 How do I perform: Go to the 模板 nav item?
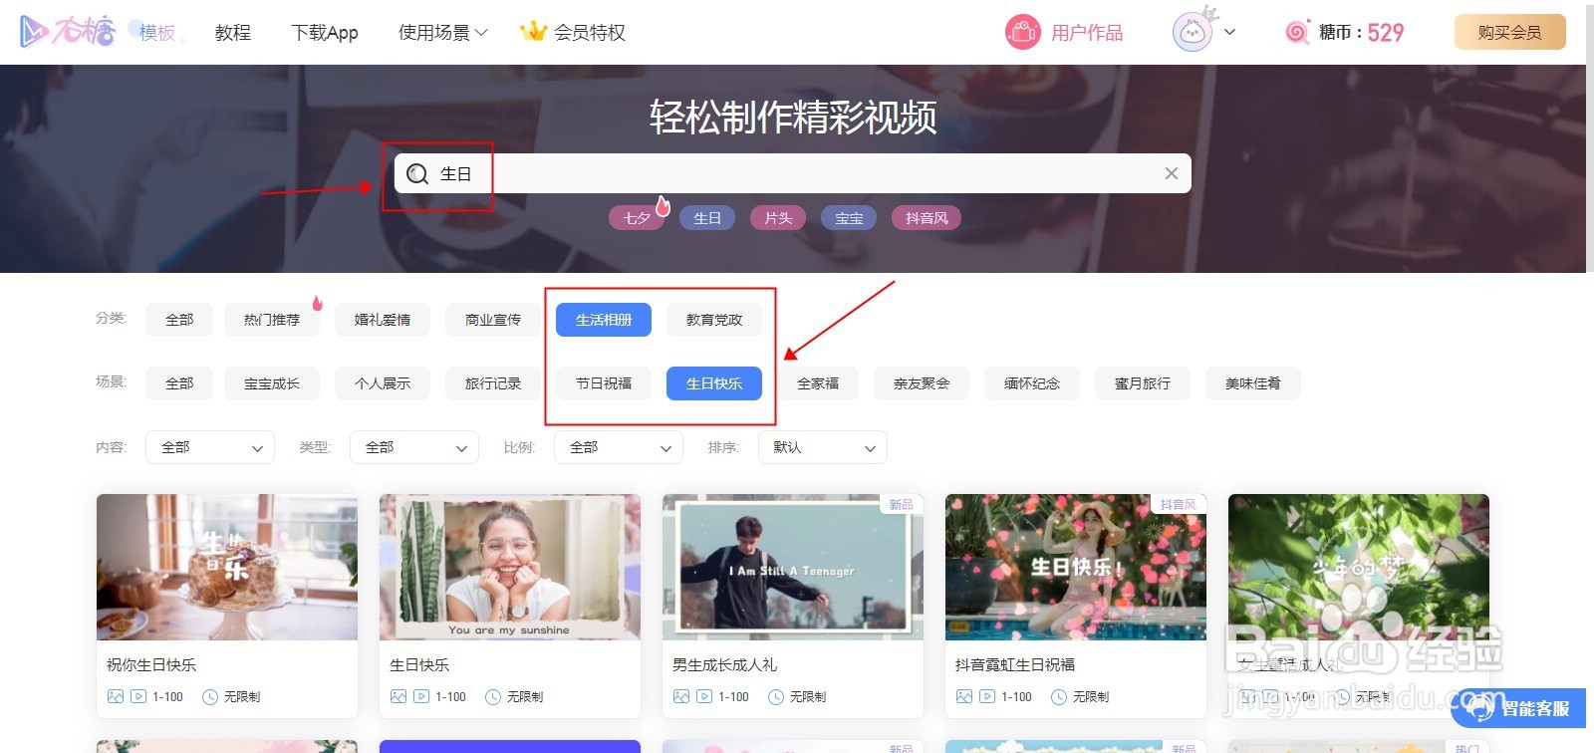pyautogui.click(x=157, y=32)
